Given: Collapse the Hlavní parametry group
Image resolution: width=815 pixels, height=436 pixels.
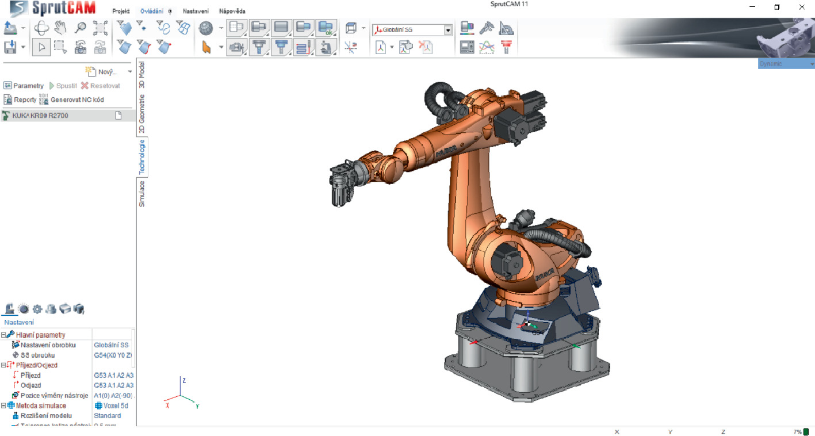Looking at the screenshot, I should click(3, 335).
